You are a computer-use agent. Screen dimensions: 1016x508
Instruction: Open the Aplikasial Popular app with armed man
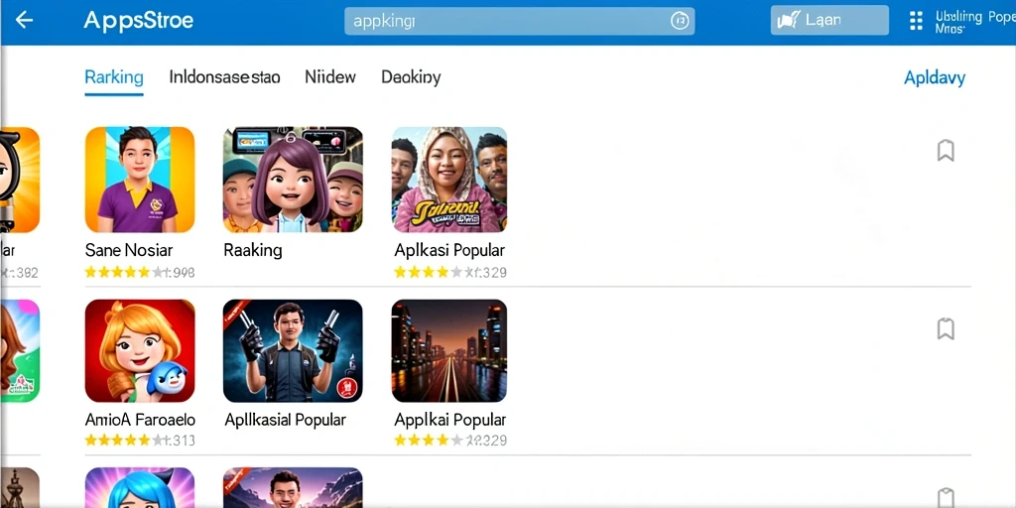[x=293, y=350]
